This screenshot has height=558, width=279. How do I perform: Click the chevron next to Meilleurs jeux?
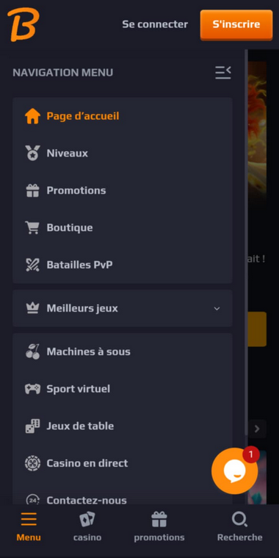(x=217, y=309)
